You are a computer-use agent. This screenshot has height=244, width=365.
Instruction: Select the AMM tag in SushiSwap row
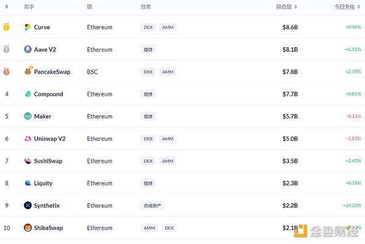pos(167,161)
